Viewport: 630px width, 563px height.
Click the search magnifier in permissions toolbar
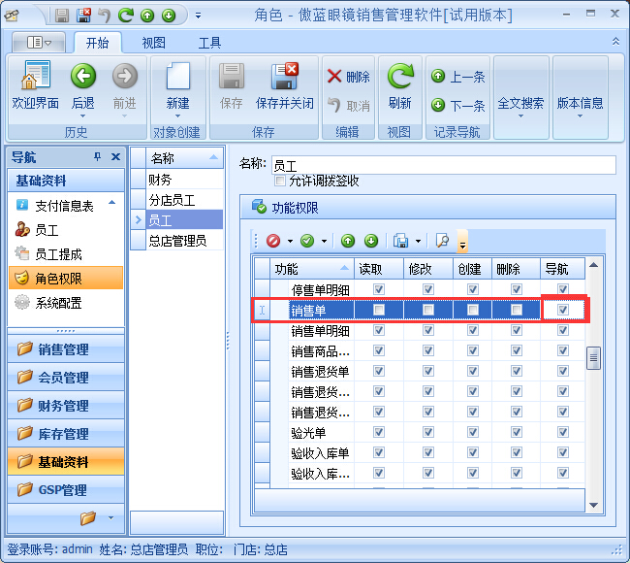point(442,241)
